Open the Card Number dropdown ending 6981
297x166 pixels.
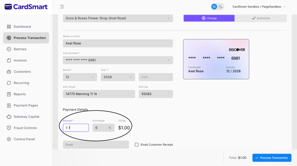point(118,60)
